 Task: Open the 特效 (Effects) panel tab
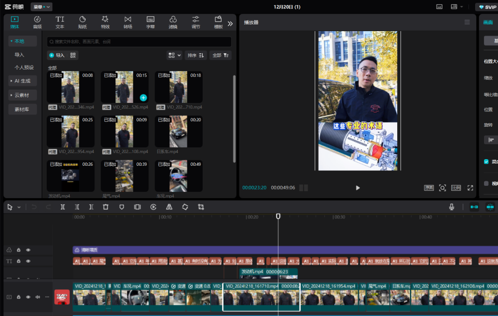[105, 22]
